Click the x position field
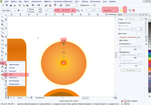The width and height of the screenshot is (151, 105). tap(34, 9)
